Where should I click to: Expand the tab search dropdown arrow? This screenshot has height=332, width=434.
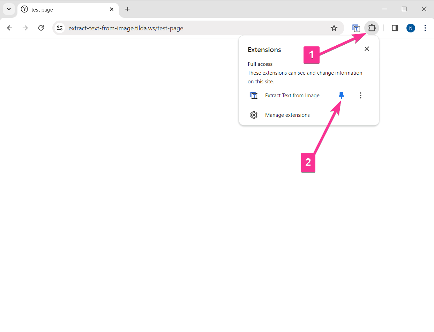(9, 9)
